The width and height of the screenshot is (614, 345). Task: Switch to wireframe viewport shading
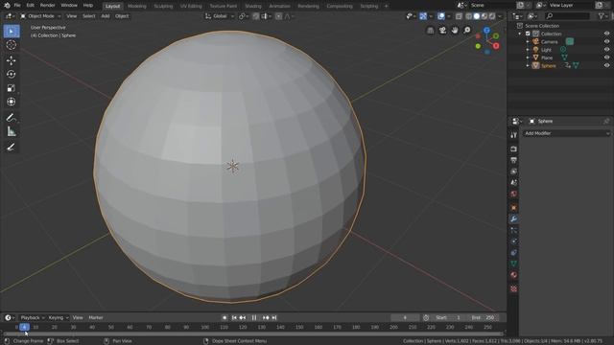point(469,16)
